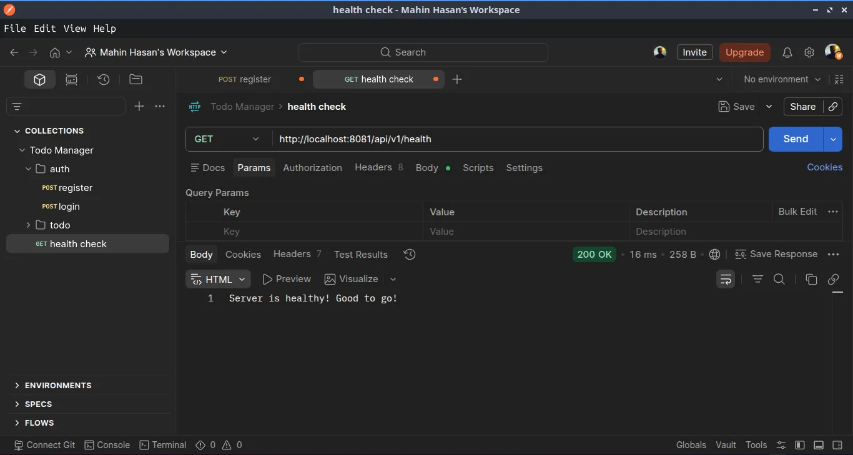853x455 pixels.
Task: Expand the todo folder
Action: click(28, 225)
